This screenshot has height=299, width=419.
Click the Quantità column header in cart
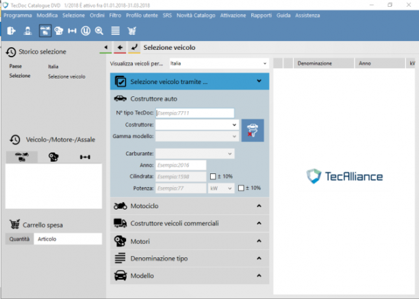(19, 239)
